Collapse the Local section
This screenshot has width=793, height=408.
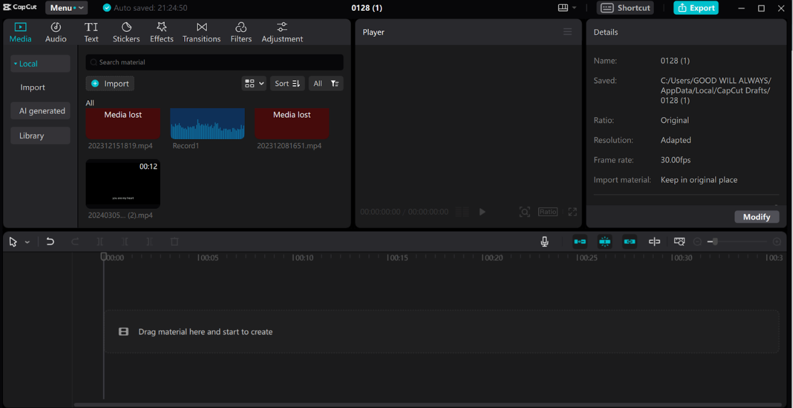coord(40,64)
